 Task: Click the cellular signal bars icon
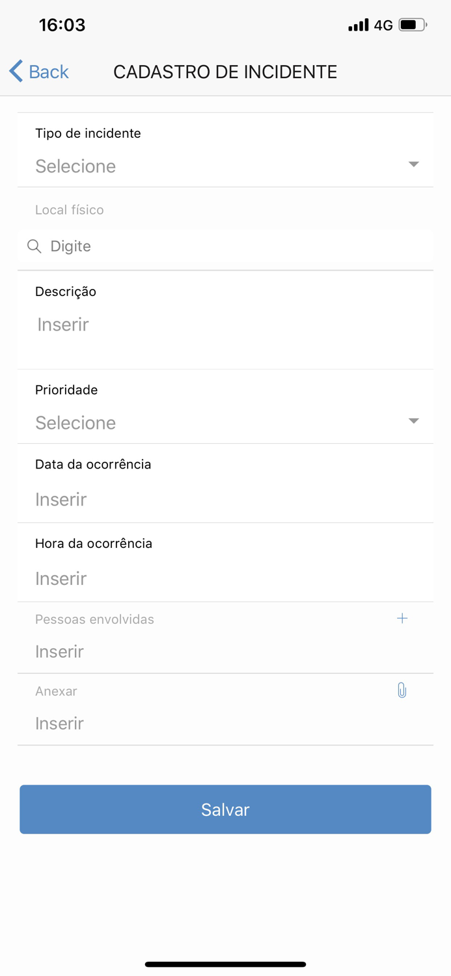(358, 24)
